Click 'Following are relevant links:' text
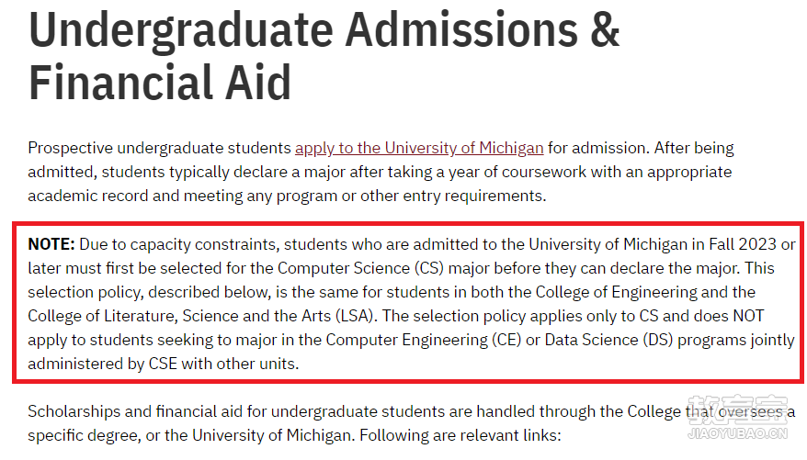This screenshot has height=460, width=807. pyautogui.click(x=460, y=435)
